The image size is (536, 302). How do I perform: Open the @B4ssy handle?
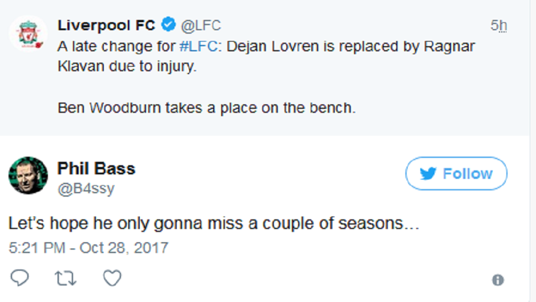click(x=86, y=189)
